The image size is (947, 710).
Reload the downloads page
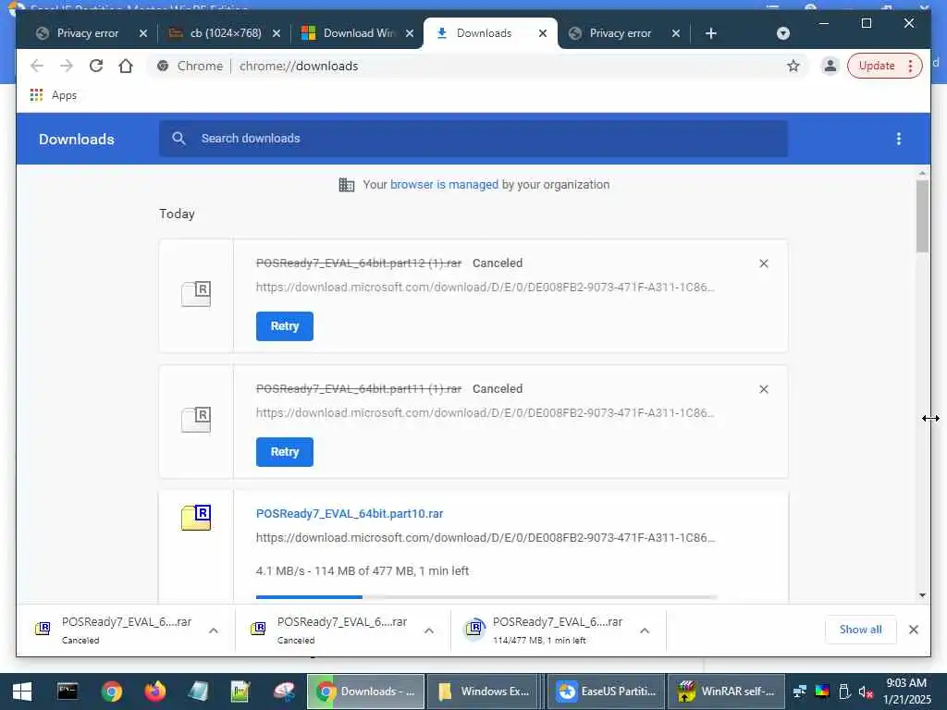coord(96,66)
